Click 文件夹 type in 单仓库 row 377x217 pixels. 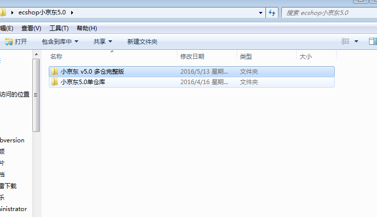click(x=249, y=82)
